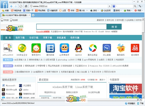Switch to 电脑版 desktop version
145x106 pixels.
tap(14, 20)
